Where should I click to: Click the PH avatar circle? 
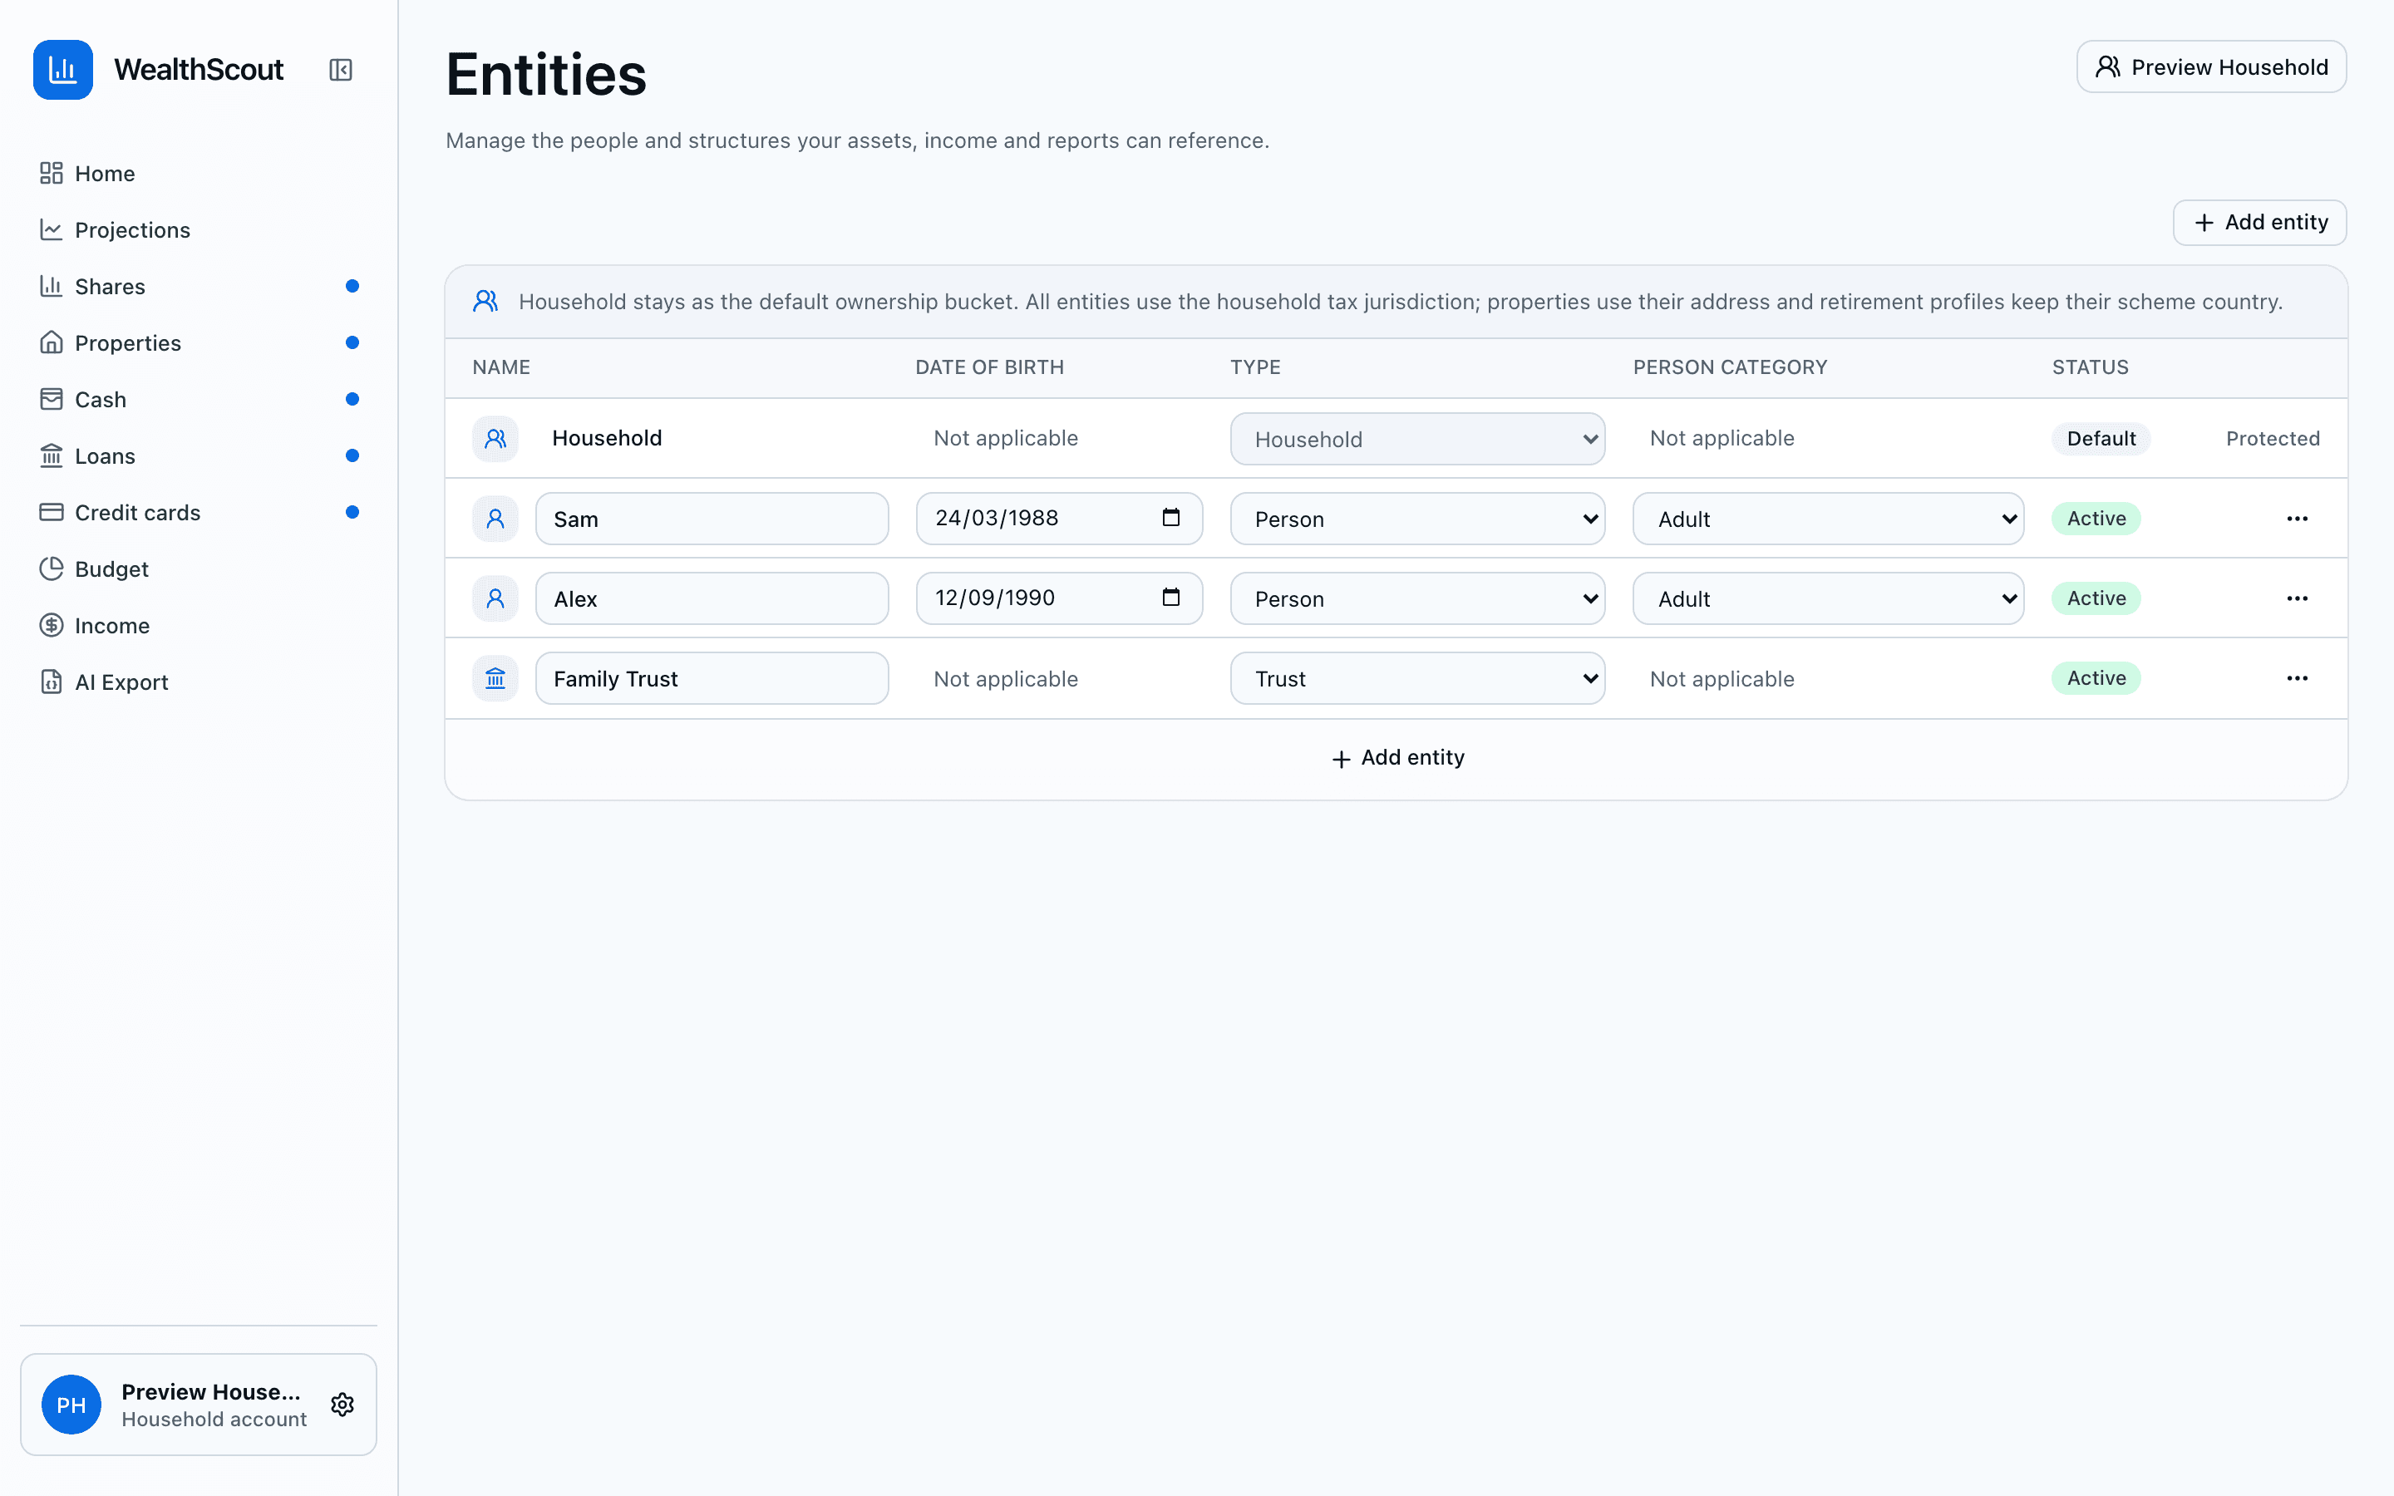coord(71,1404)
